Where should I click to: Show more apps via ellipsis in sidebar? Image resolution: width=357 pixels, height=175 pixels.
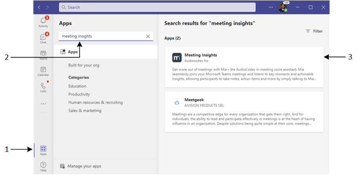[43, 104]
